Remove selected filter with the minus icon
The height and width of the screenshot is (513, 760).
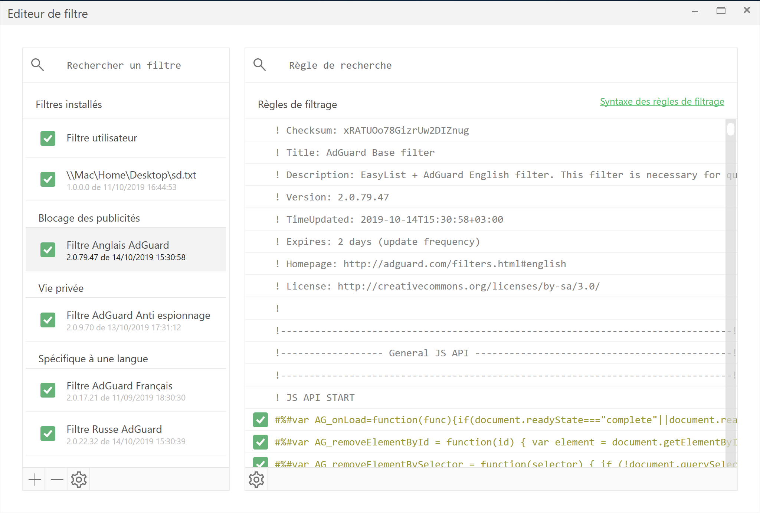coord(57,479)
